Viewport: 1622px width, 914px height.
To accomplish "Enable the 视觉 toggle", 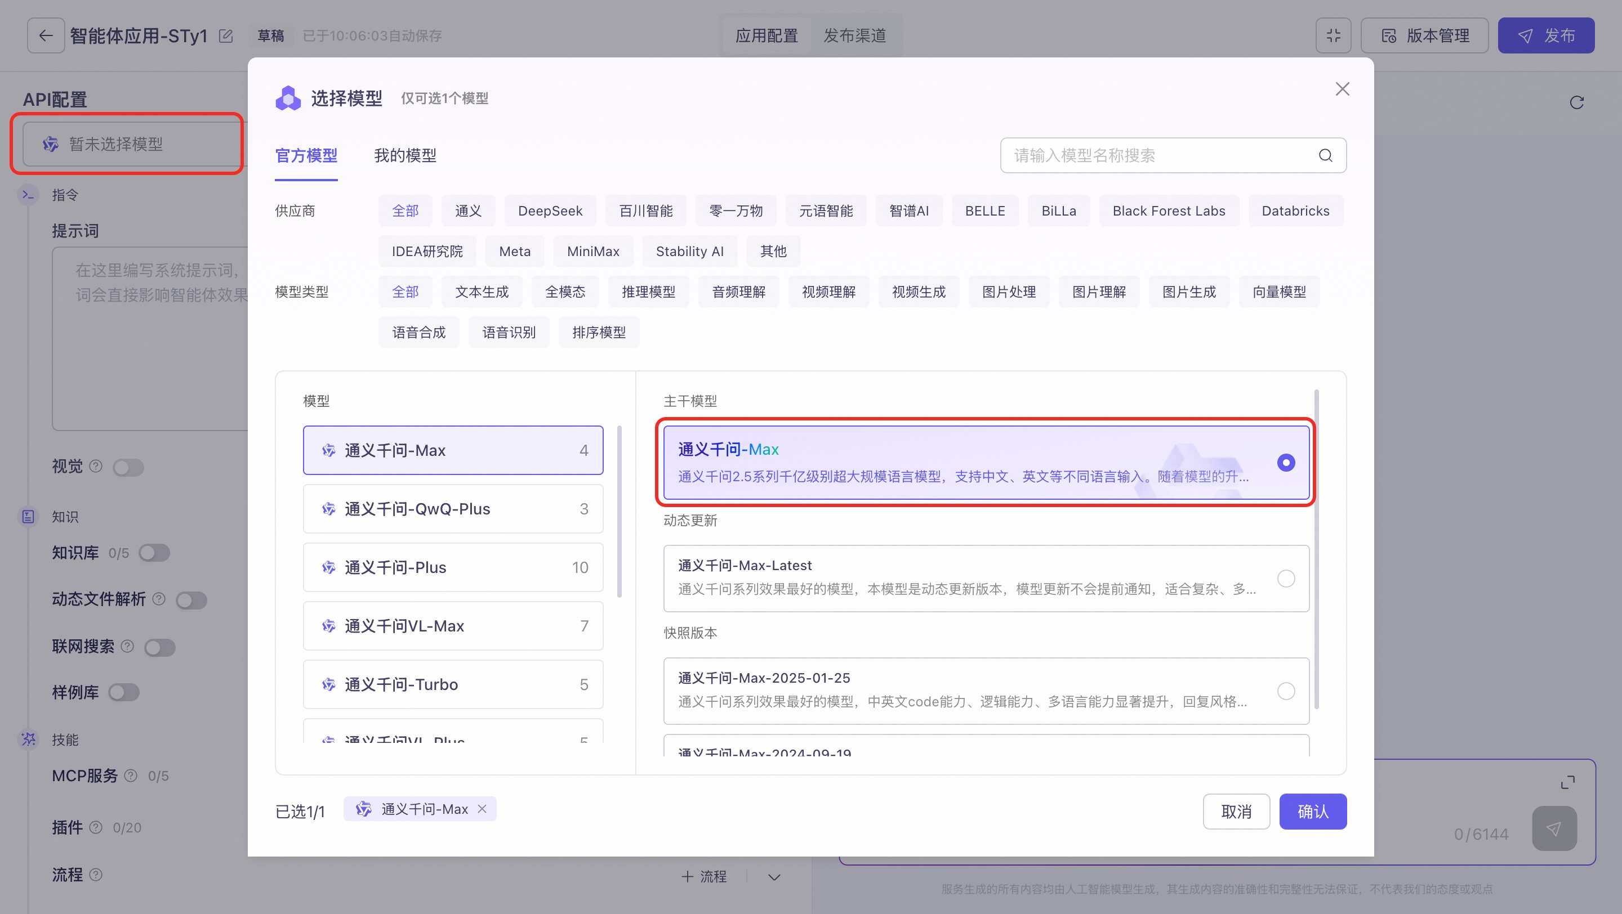I will click(x=128, y=467).
